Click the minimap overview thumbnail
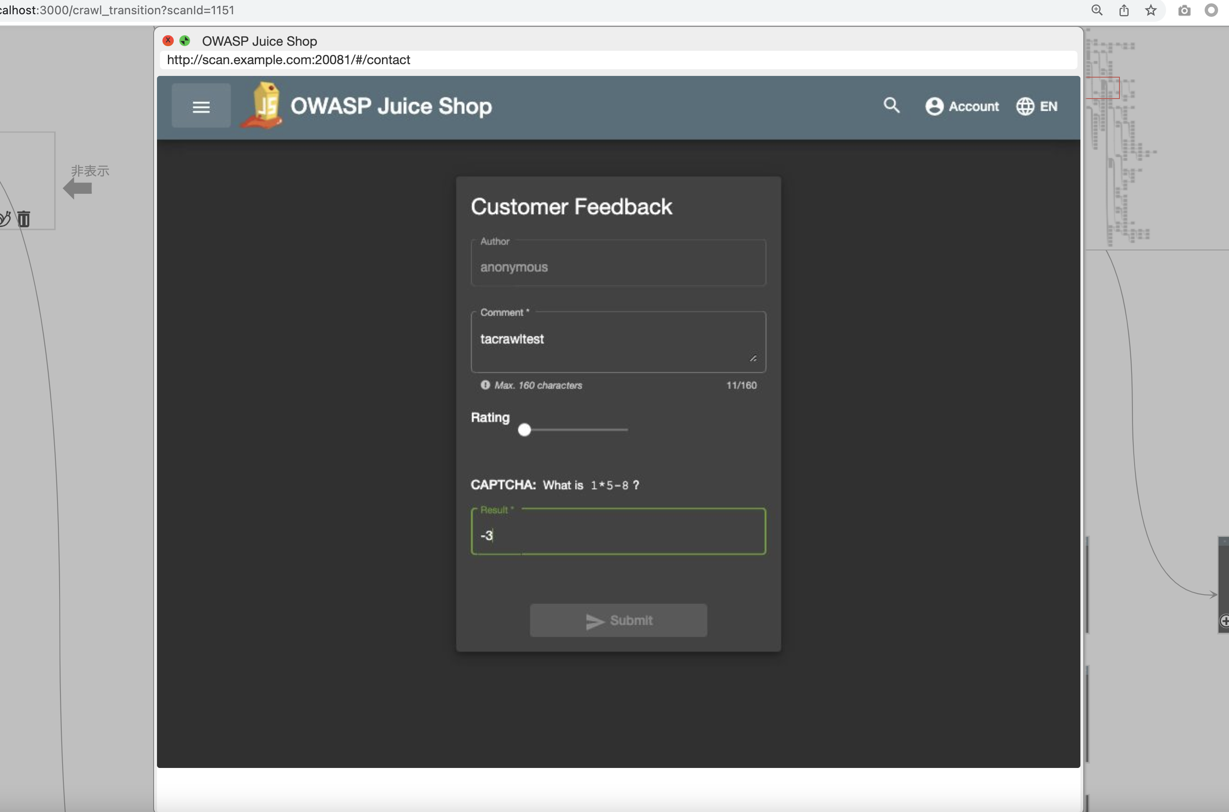 [x=1119, y=140]
